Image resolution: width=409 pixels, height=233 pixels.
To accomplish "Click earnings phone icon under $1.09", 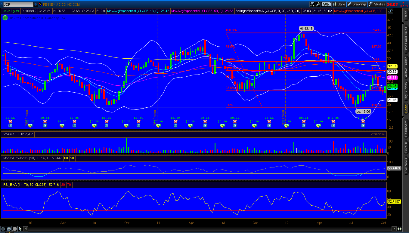I will click(x=175, y=121).
